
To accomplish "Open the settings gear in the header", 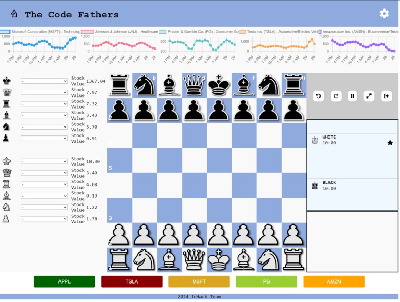I will (x=384, y=14).
